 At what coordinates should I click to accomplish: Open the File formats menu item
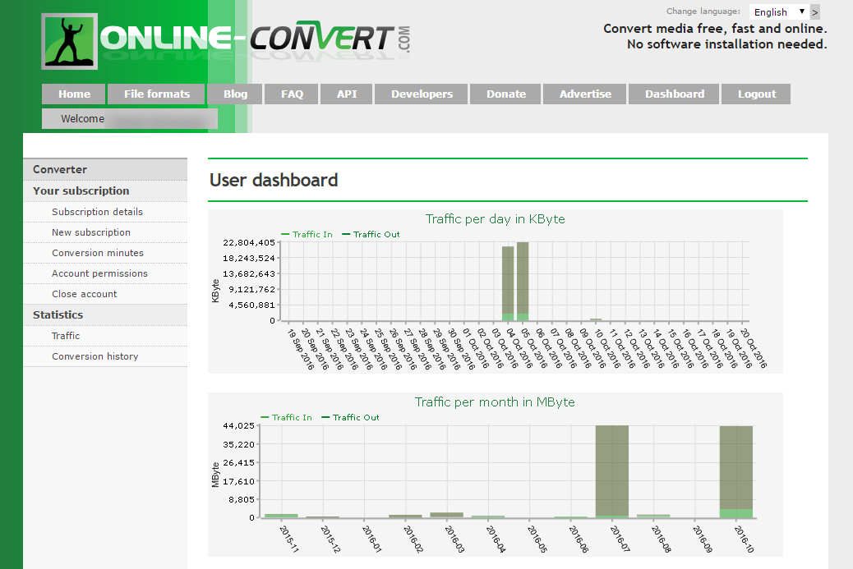(157, 94)
